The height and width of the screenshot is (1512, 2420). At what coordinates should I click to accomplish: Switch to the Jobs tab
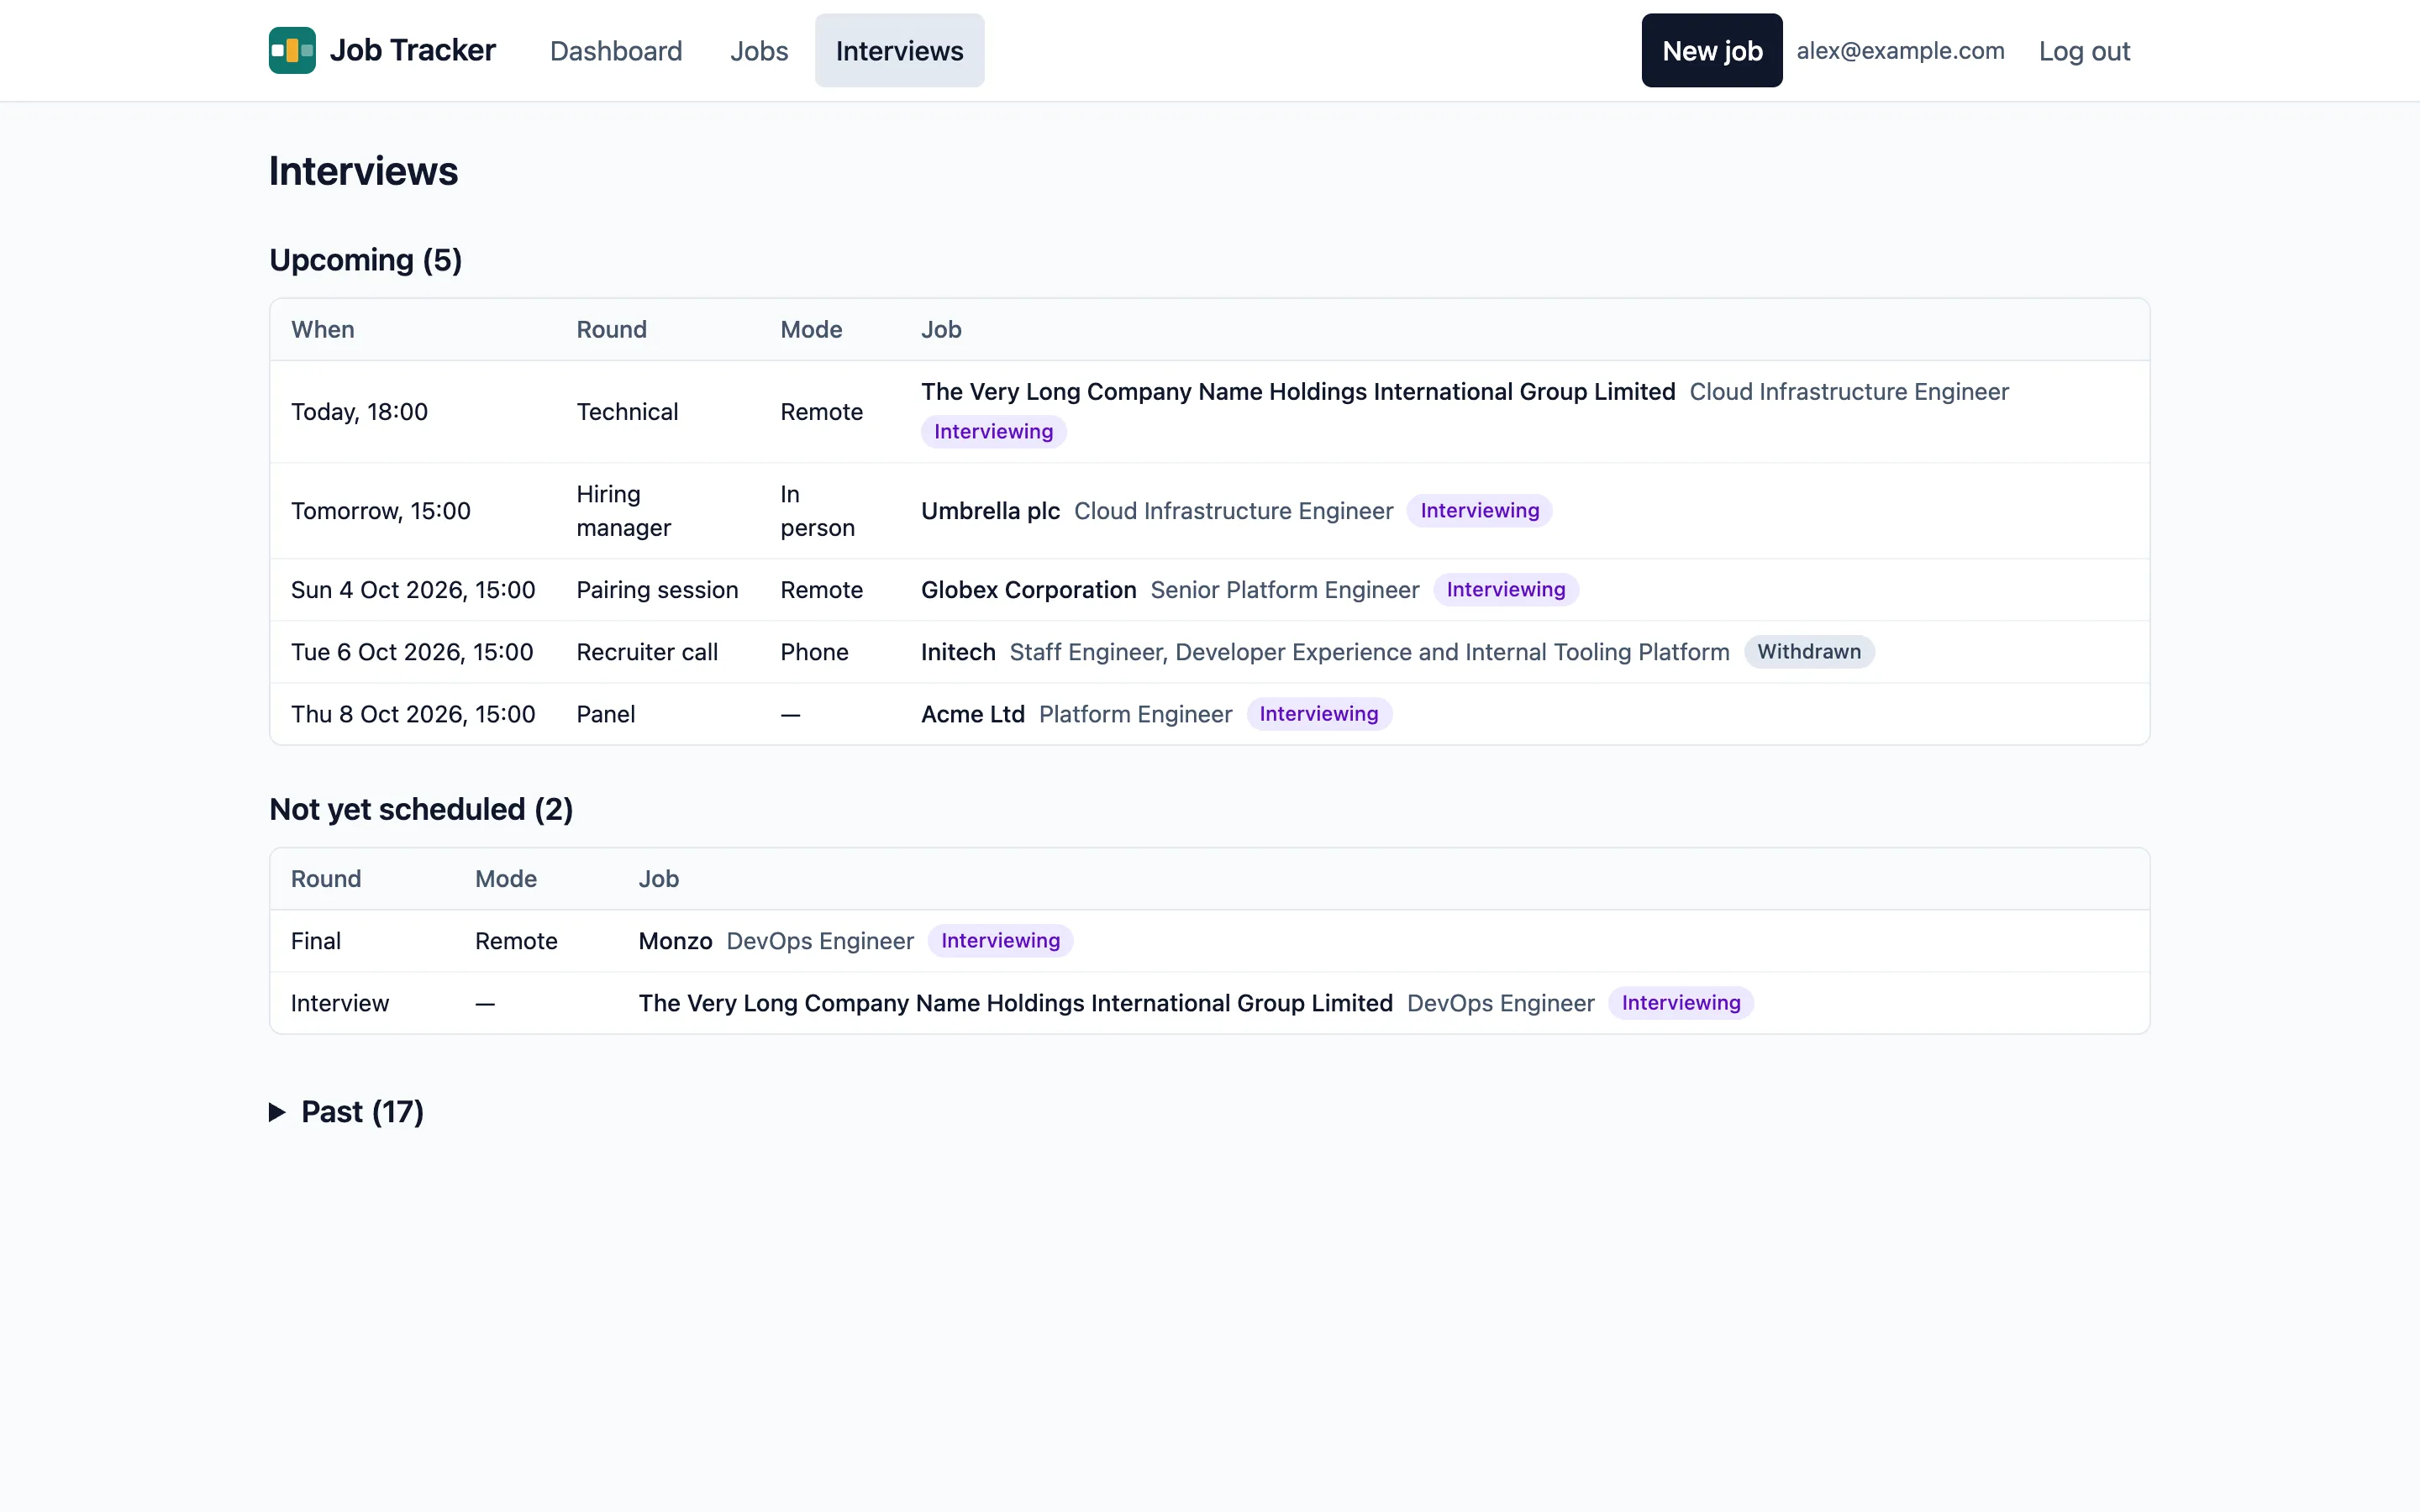[759, 51]
